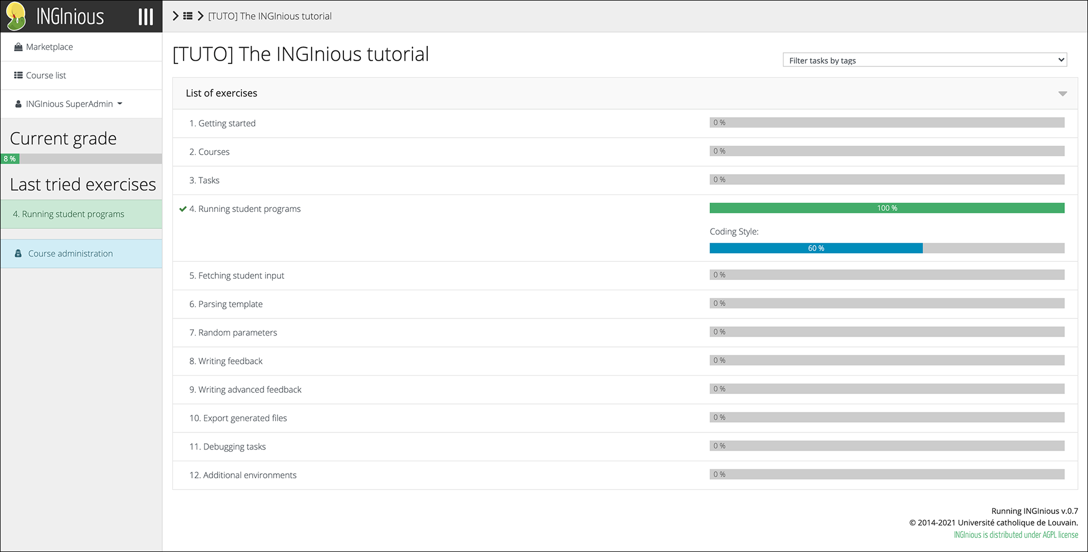1088x552 pixels.
Task: Click the Last tried exercises heading
Action: coord(83,184)
